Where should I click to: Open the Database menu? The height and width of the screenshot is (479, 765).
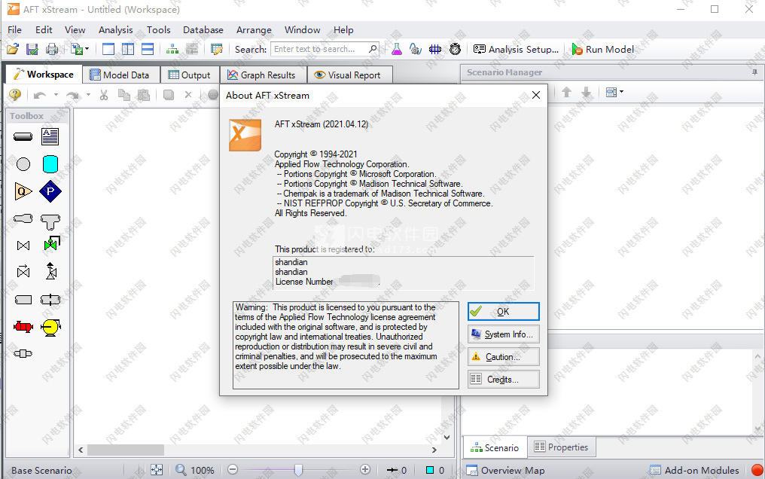pos(203,30)
